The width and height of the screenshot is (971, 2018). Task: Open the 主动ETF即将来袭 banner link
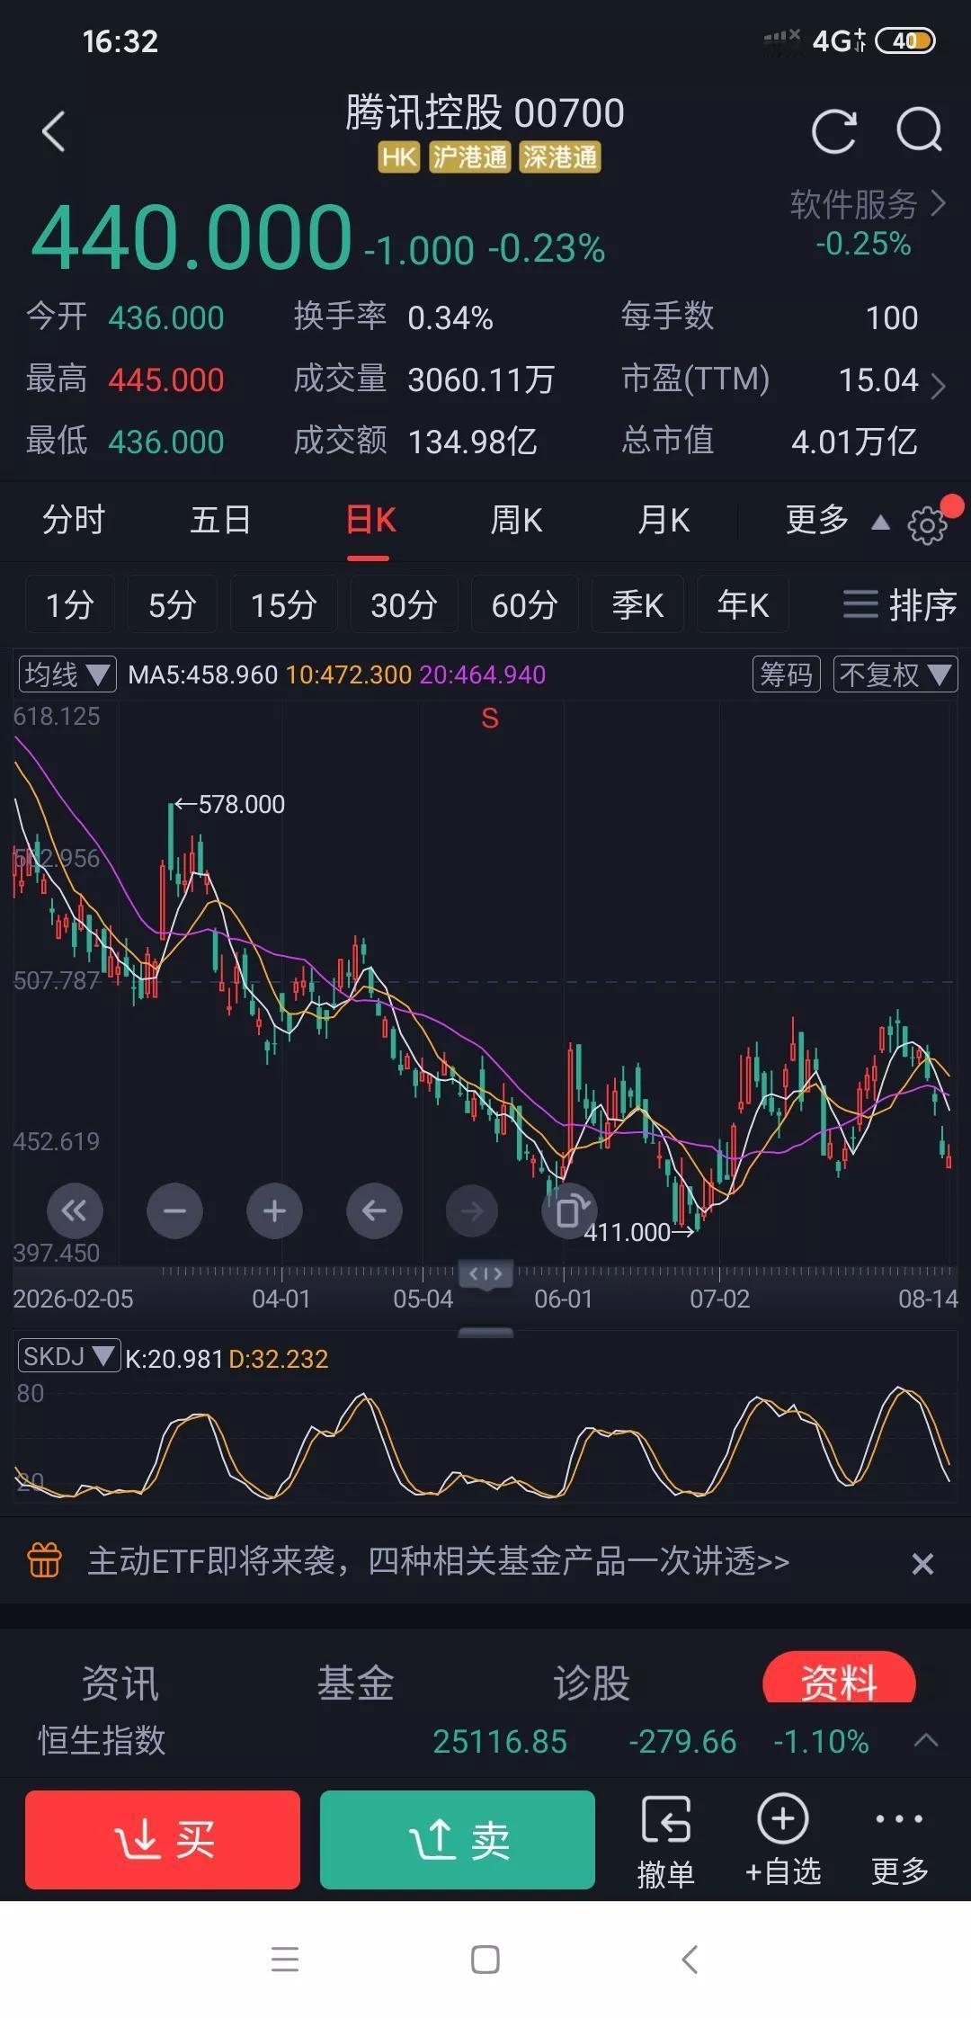(x=438, y=1561)
